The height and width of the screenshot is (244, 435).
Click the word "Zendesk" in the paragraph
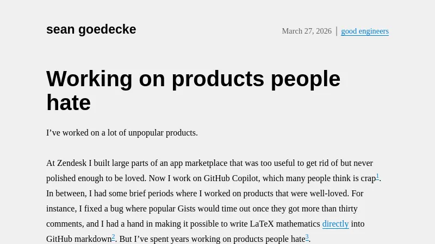(74, 163)
